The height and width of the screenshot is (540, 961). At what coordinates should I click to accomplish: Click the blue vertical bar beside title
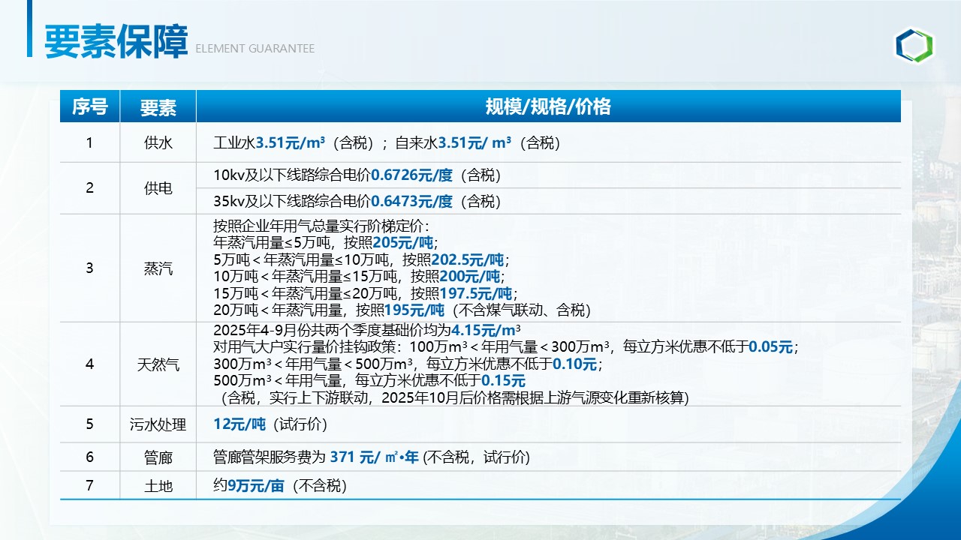tap(30, 28)
